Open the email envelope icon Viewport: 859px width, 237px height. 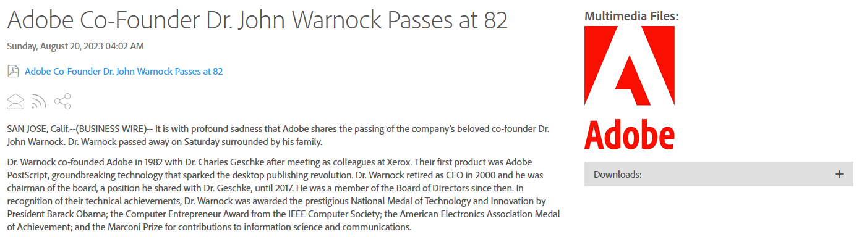click(15, 102)
